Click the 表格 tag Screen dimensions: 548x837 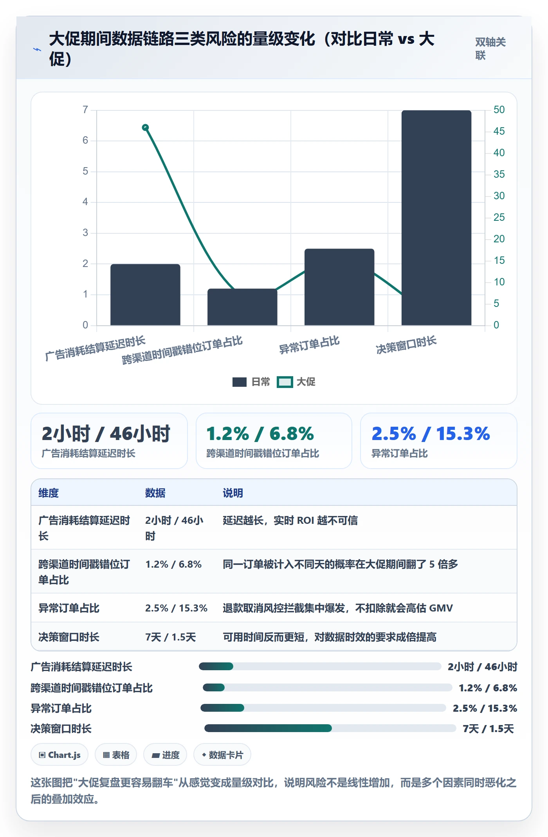pos(116,755)
